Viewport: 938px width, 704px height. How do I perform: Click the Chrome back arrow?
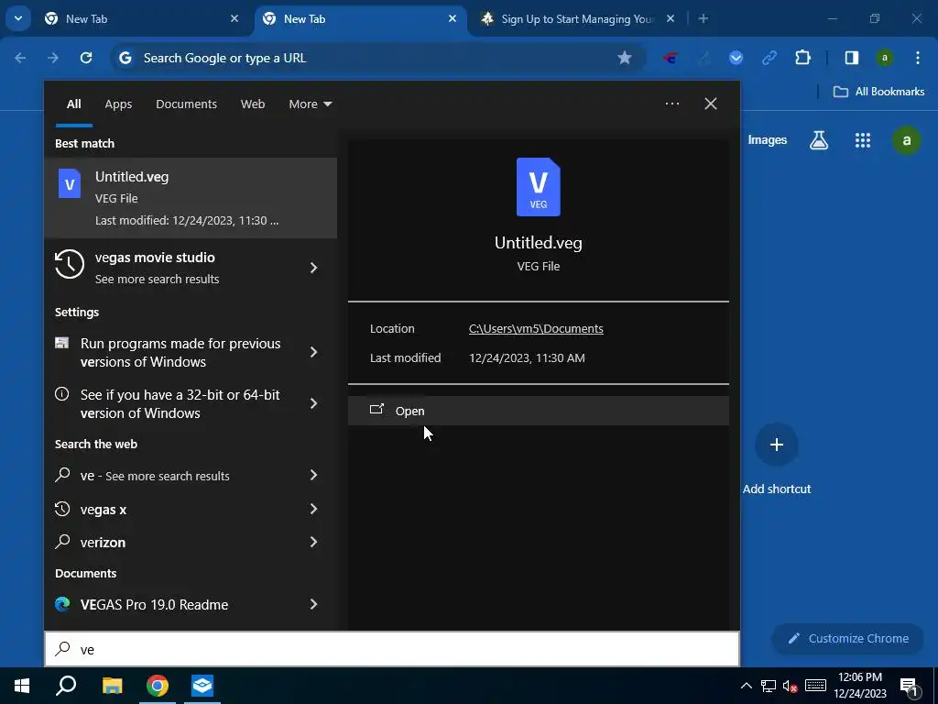(x=20, y=58)
